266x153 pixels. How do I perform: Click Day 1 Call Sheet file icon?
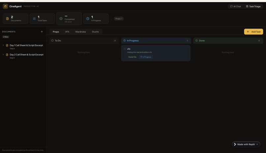pos(7,46)
